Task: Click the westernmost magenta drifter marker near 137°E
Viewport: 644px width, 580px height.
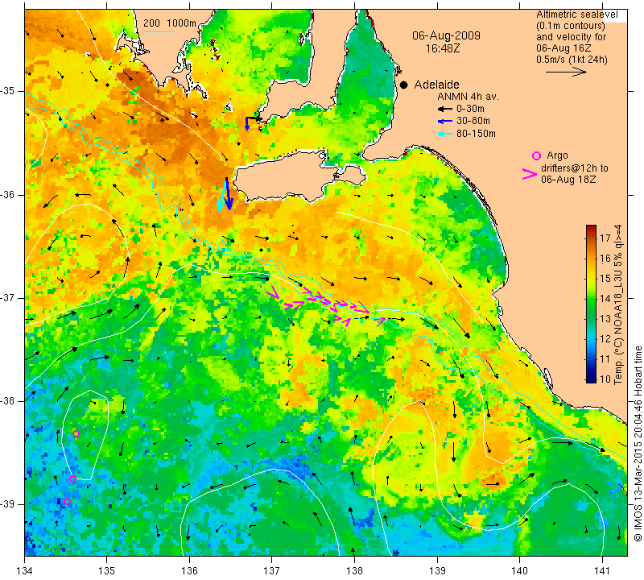Action: click(x=273, y=292)
